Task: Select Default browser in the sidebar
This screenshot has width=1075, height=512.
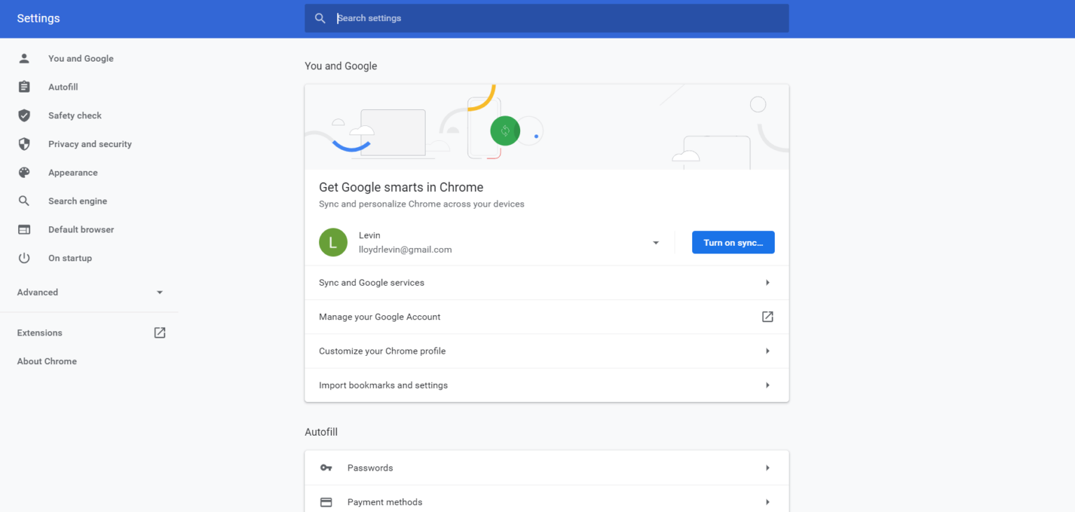Action: [81, 230]
